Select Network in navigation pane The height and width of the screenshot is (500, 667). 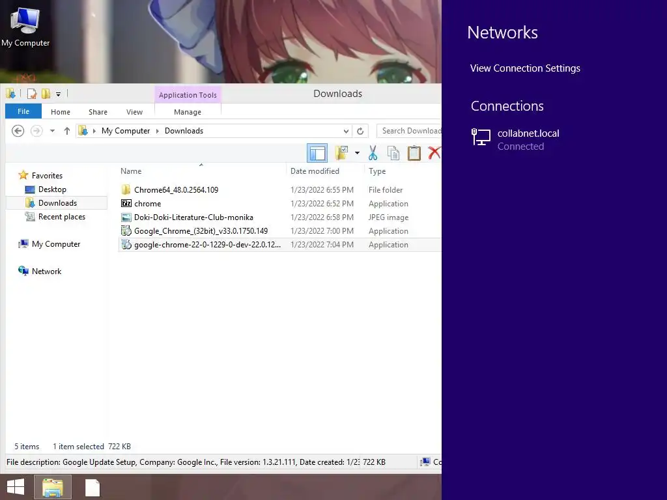[46, 271]
